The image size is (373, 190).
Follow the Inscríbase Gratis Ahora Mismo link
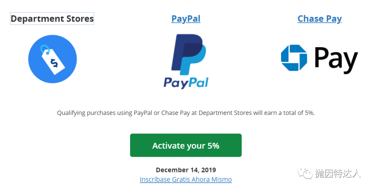pos(186,179)
